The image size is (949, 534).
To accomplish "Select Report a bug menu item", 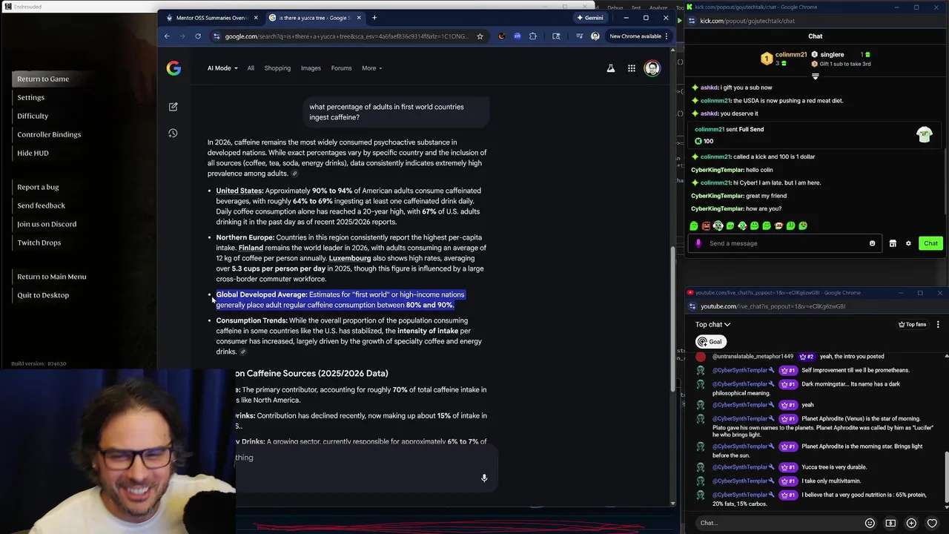I will 38,187.
